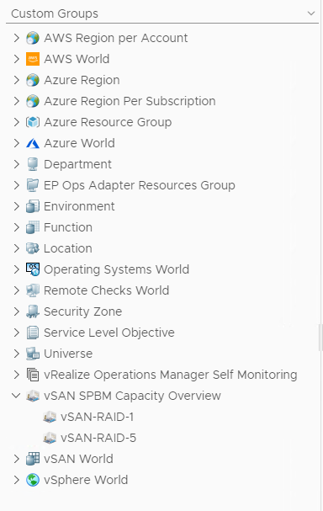Click the AWS World orange icon
Screen dimensions: 323x511
pos(33,59)
